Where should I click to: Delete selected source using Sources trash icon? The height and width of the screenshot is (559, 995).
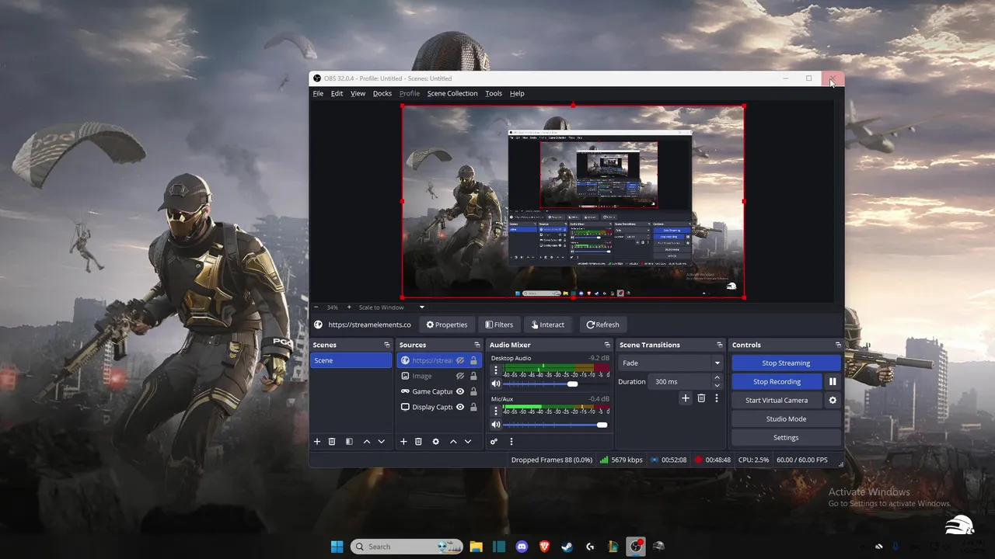(x=418, y=442)
